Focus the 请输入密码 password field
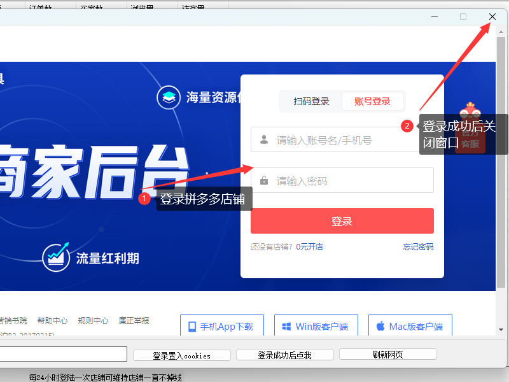The width and height of the screenshot is (509, 382). tap(342, 180)
